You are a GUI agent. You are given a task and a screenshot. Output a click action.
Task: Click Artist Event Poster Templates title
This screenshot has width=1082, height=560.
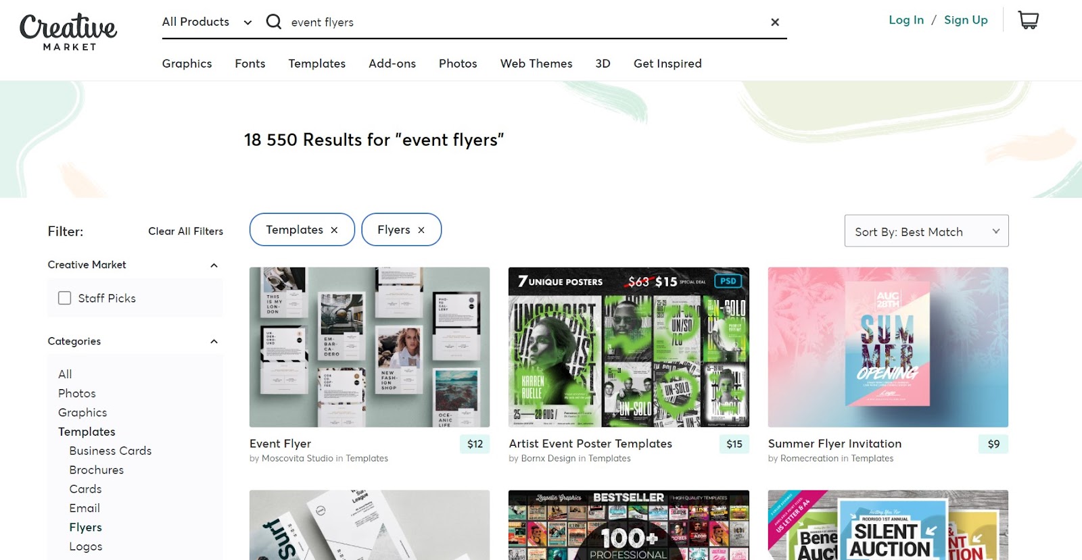(x=590, y=444)
